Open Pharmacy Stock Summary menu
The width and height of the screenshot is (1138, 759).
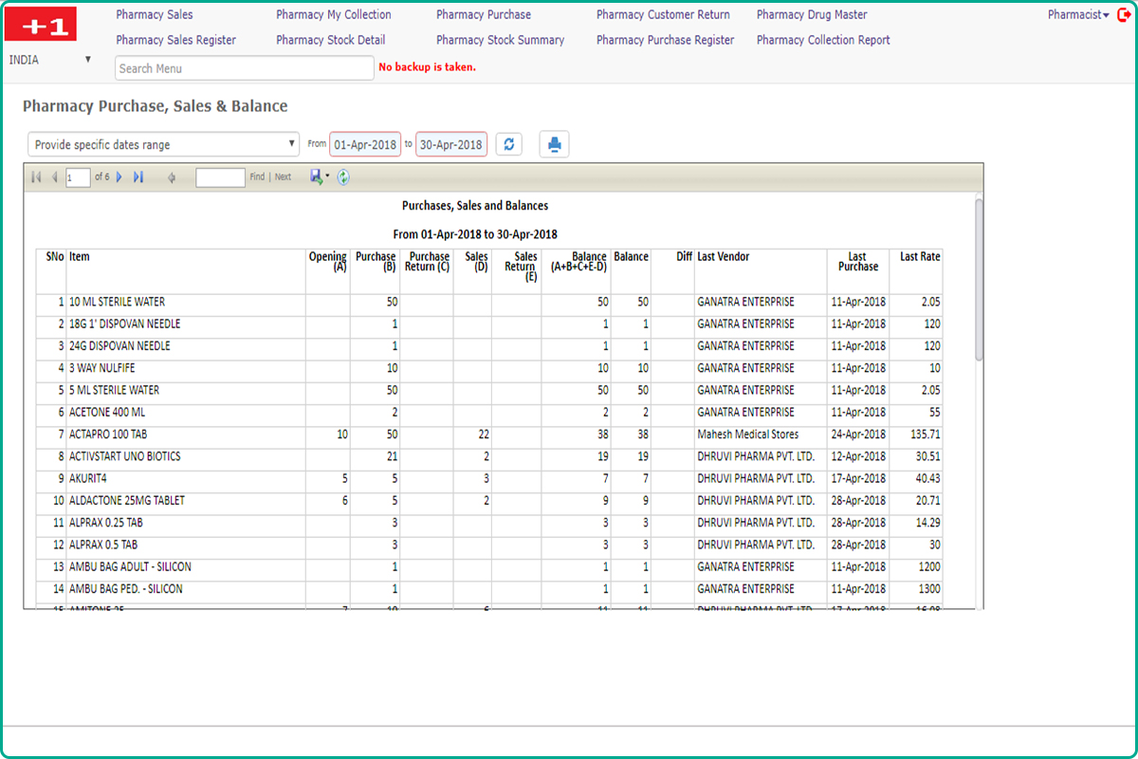point(500,40)
